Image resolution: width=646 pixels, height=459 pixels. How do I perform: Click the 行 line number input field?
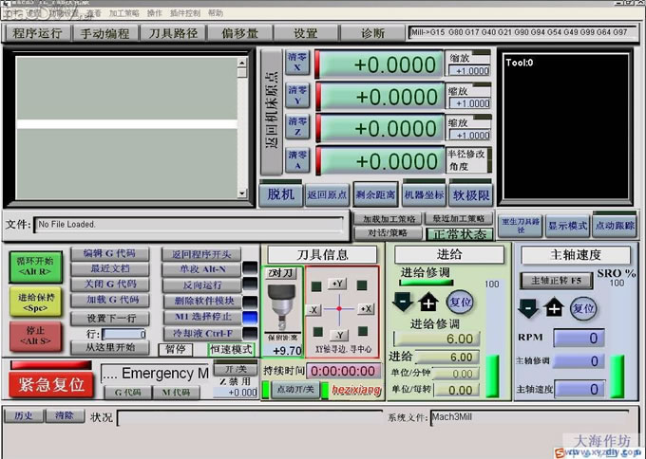[x=123, y=334]
